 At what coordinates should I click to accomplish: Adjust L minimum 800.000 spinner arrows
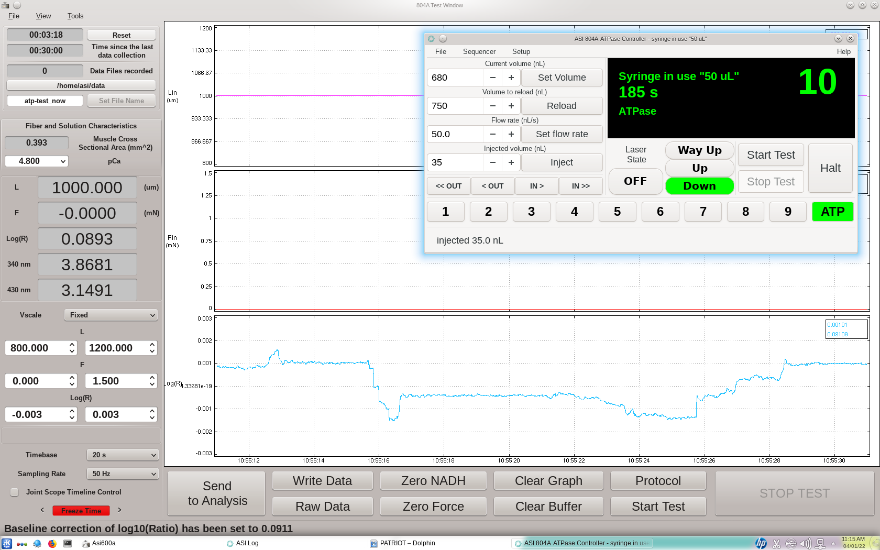click(72, 348)
